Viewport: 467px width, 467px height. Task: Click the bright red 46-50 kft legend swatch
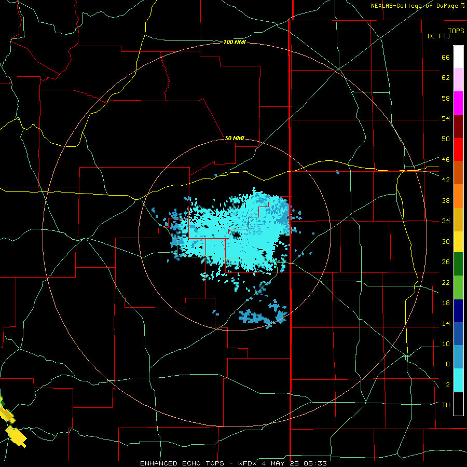coord(458,149)
